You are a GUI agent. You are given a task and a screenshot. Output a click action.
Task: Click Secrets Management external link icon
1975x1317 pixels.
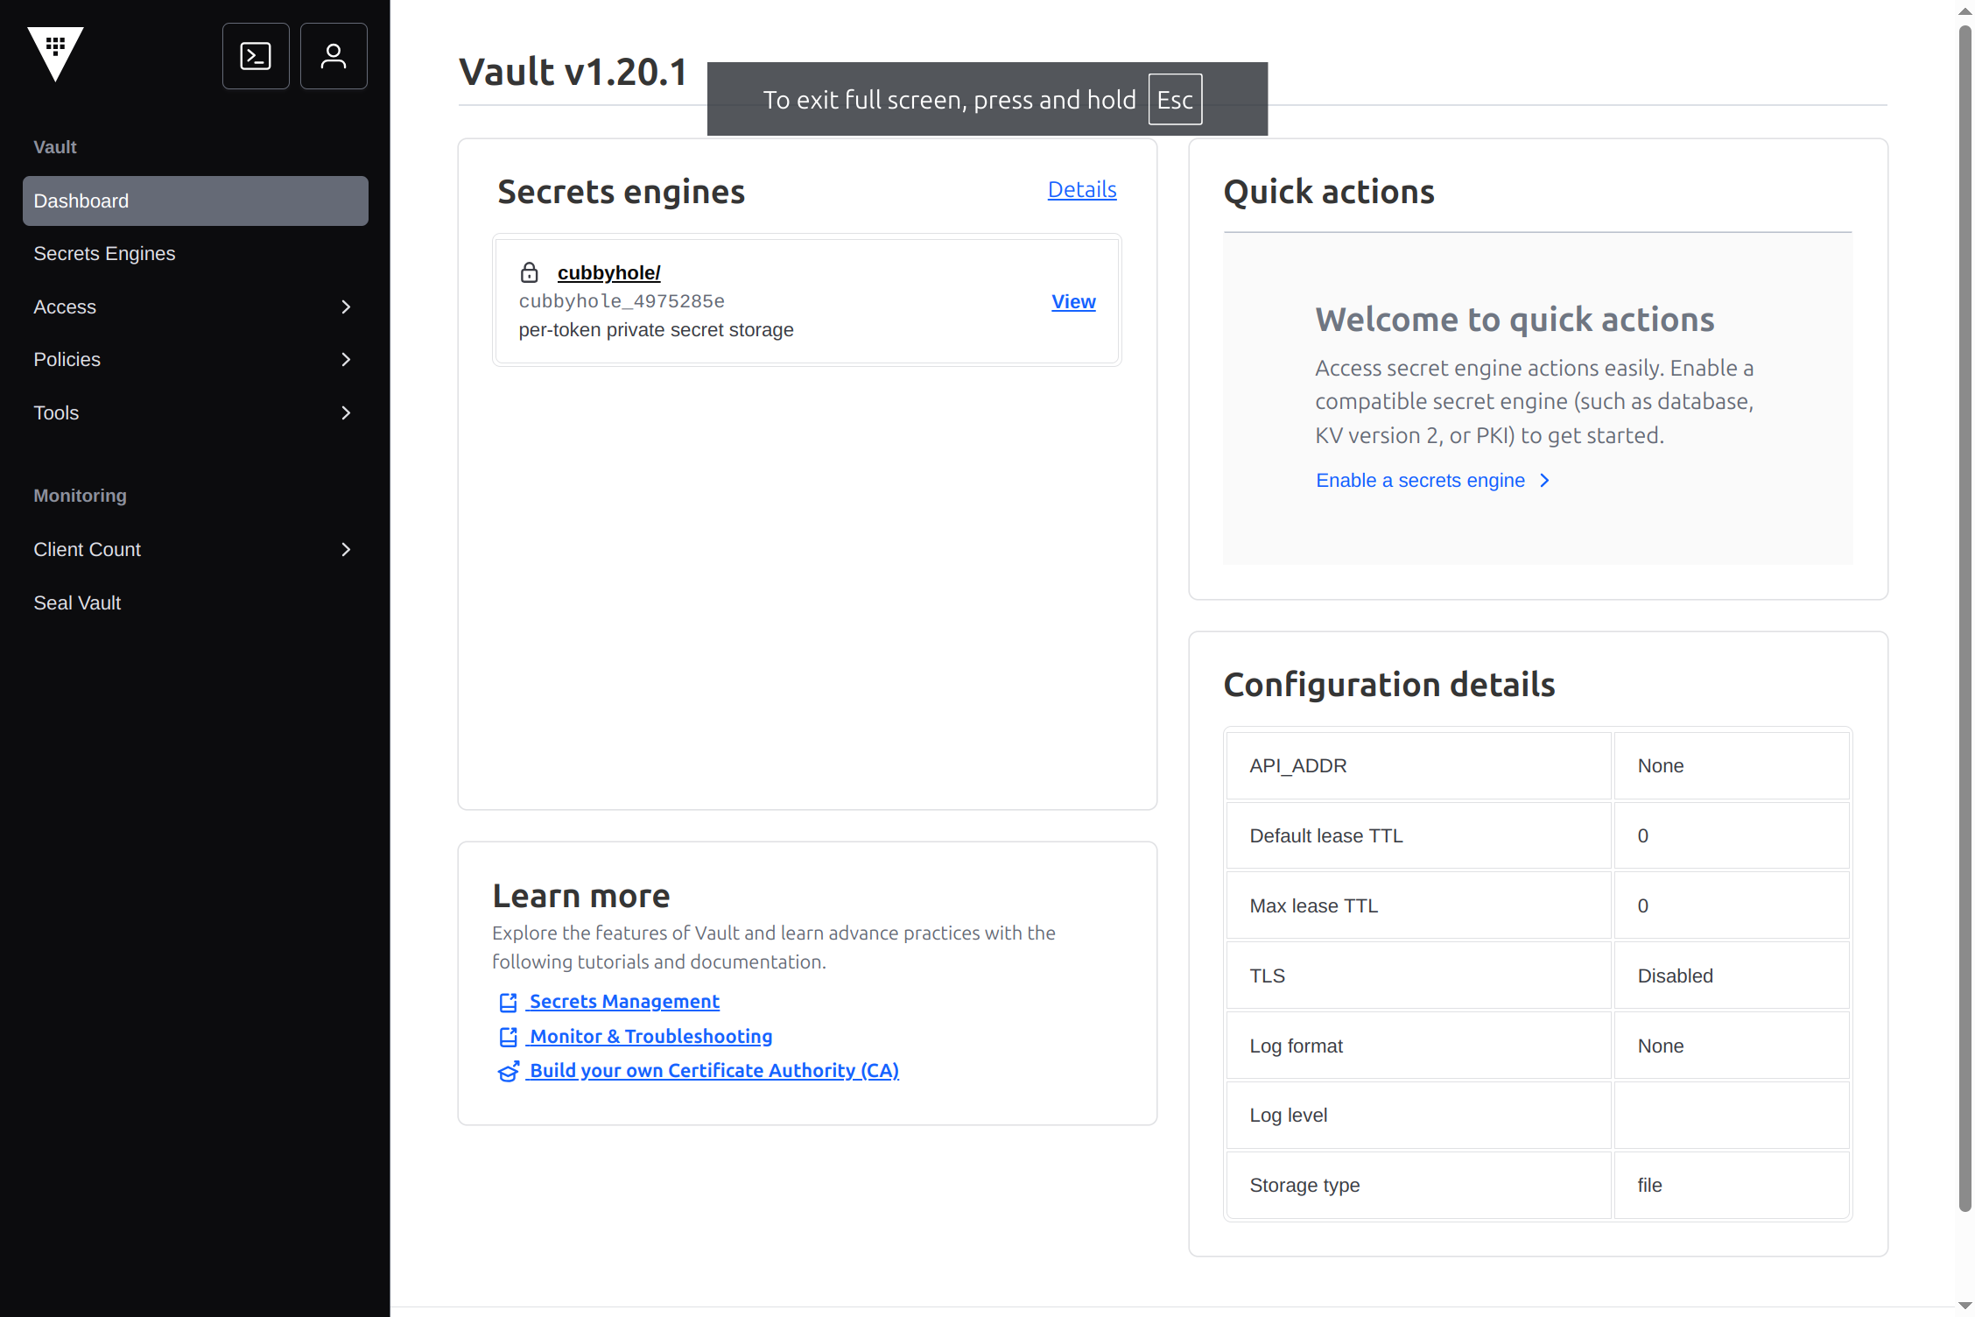pos(508,1002)
